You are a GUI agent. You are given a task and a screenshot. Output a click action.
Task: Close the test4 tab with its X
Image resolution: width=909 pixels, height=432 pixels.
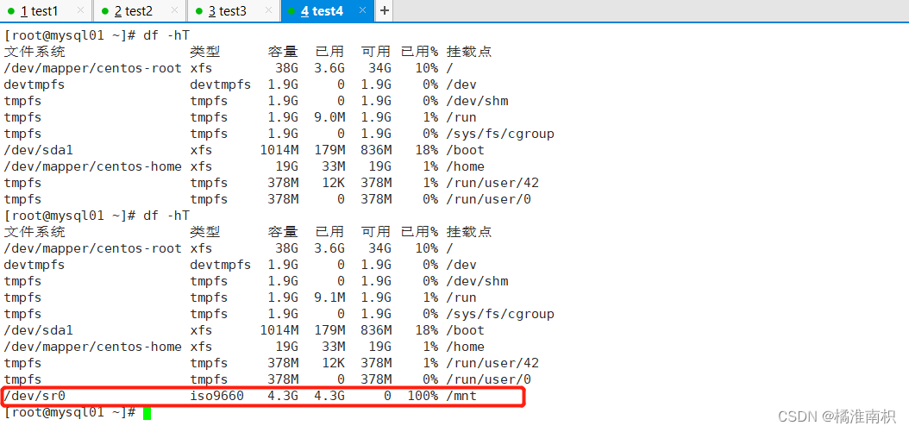coord(361,10)
